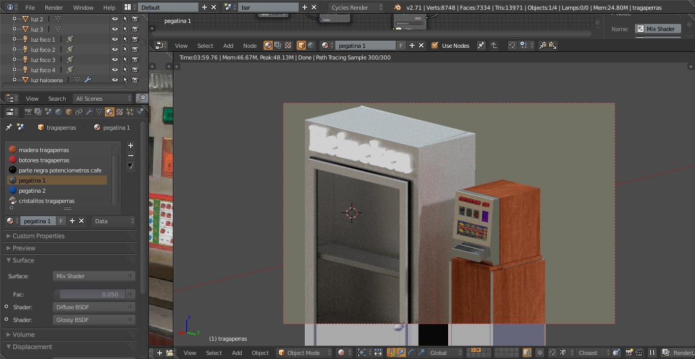Toggle renderability of luz foco 3
Viewport: 695px width, 359px height.
tap(135, 59)
